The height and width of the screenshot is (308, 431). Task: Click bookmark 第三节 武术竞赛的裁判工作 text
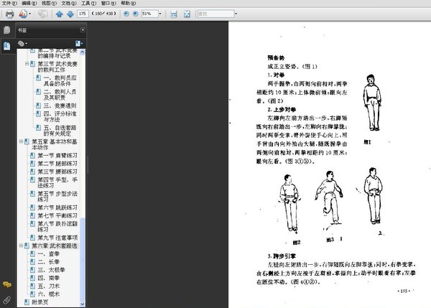point(57,67)
